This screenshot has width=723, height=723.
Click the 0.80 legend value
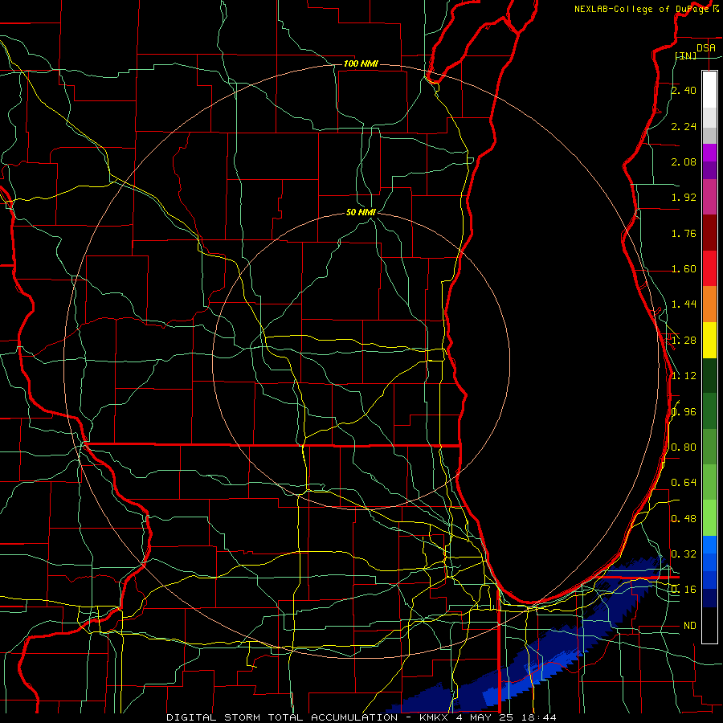click(x=684, y=447)
